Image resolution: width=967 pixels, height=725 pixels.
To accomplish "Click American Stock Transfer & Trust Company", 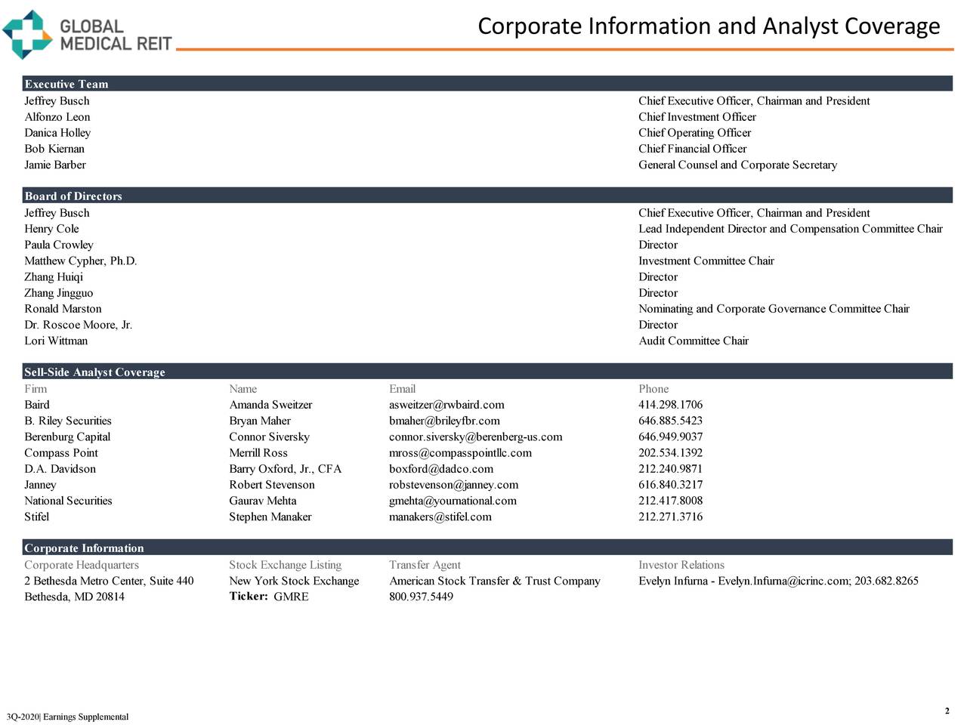I will (x=495, y=581).
